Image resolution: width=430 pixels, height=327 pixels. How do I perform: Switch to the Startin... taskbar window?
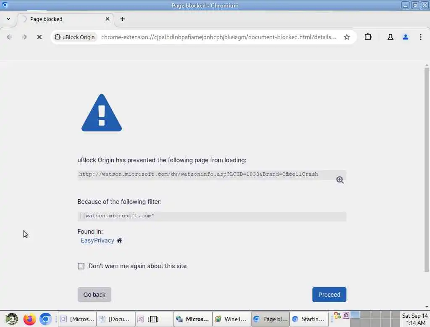point(309,319)
